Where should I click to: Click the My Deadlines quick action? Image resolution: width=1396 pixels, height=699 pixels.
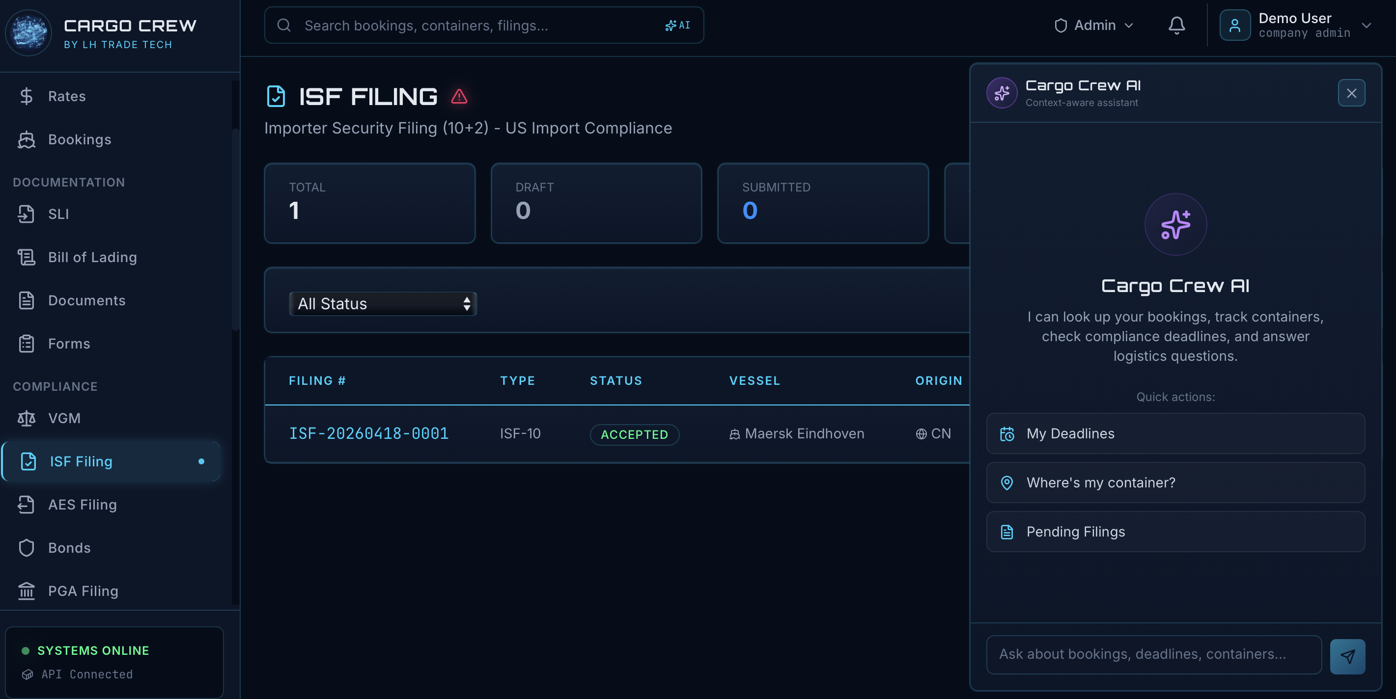(1174, 433)
